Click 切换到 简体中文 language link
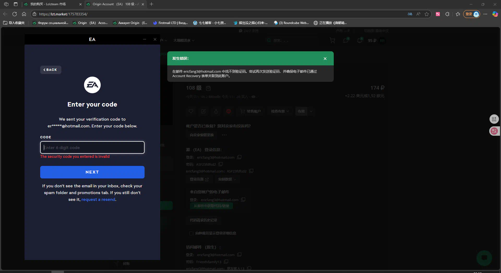The image size is (501, 273). (x=376, y=31)
